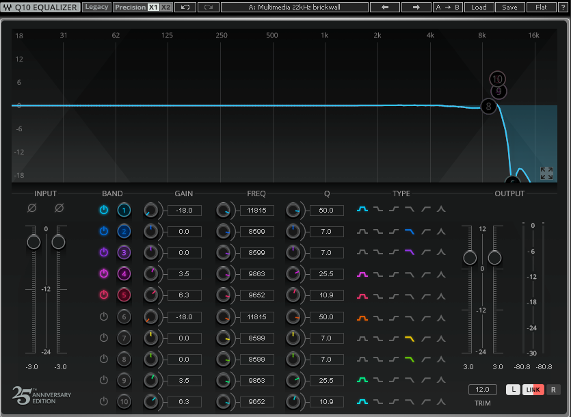Select low shelf type for band 1
571x417 pixels.
pos(378,209)
